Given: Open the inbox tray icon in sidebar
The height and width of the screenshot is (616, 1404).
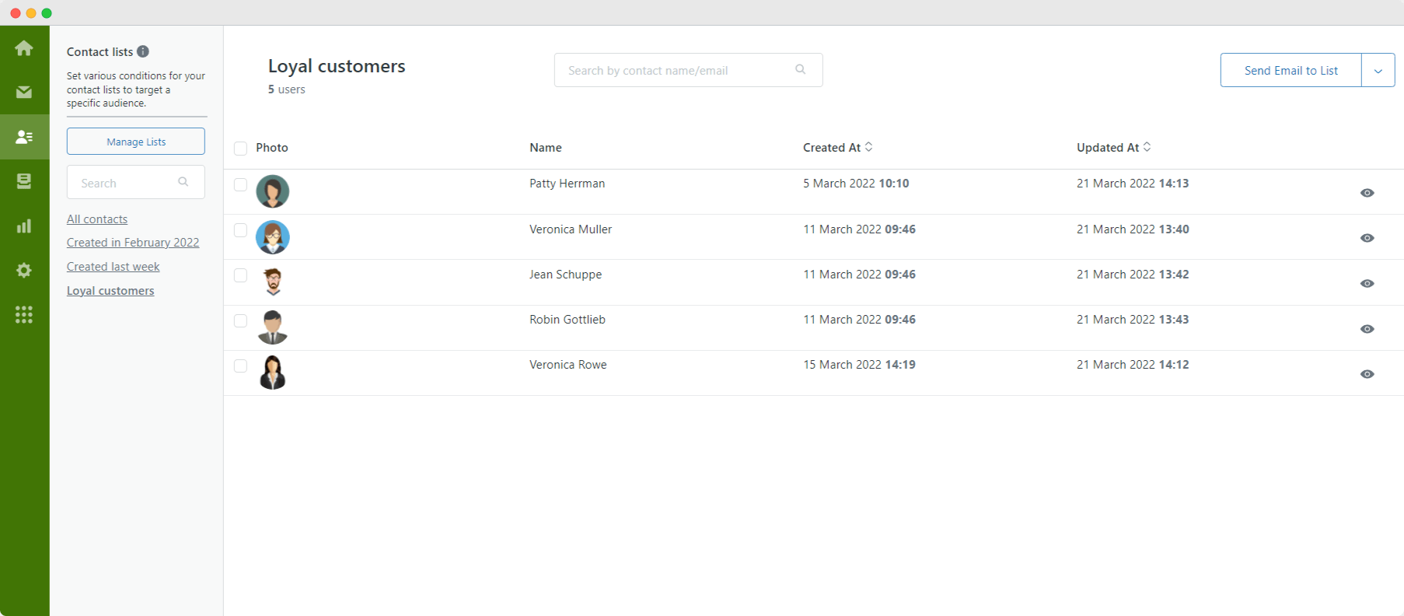Looking at the screenshot, I should [24, 181].
